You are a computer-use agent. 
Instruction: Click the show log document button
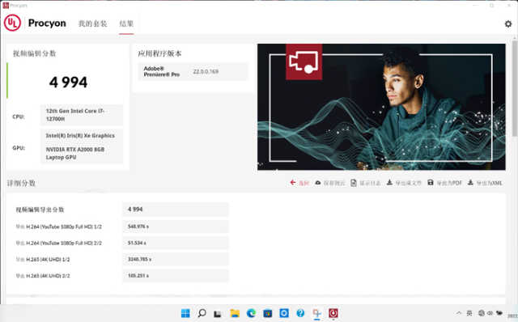[365, 183]
